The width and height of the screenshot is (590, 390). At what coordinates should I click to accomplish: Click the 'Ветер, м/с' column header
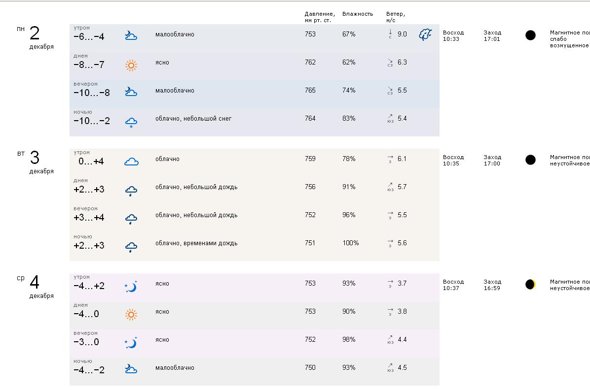pyautogui.click(x=396, y=17)
